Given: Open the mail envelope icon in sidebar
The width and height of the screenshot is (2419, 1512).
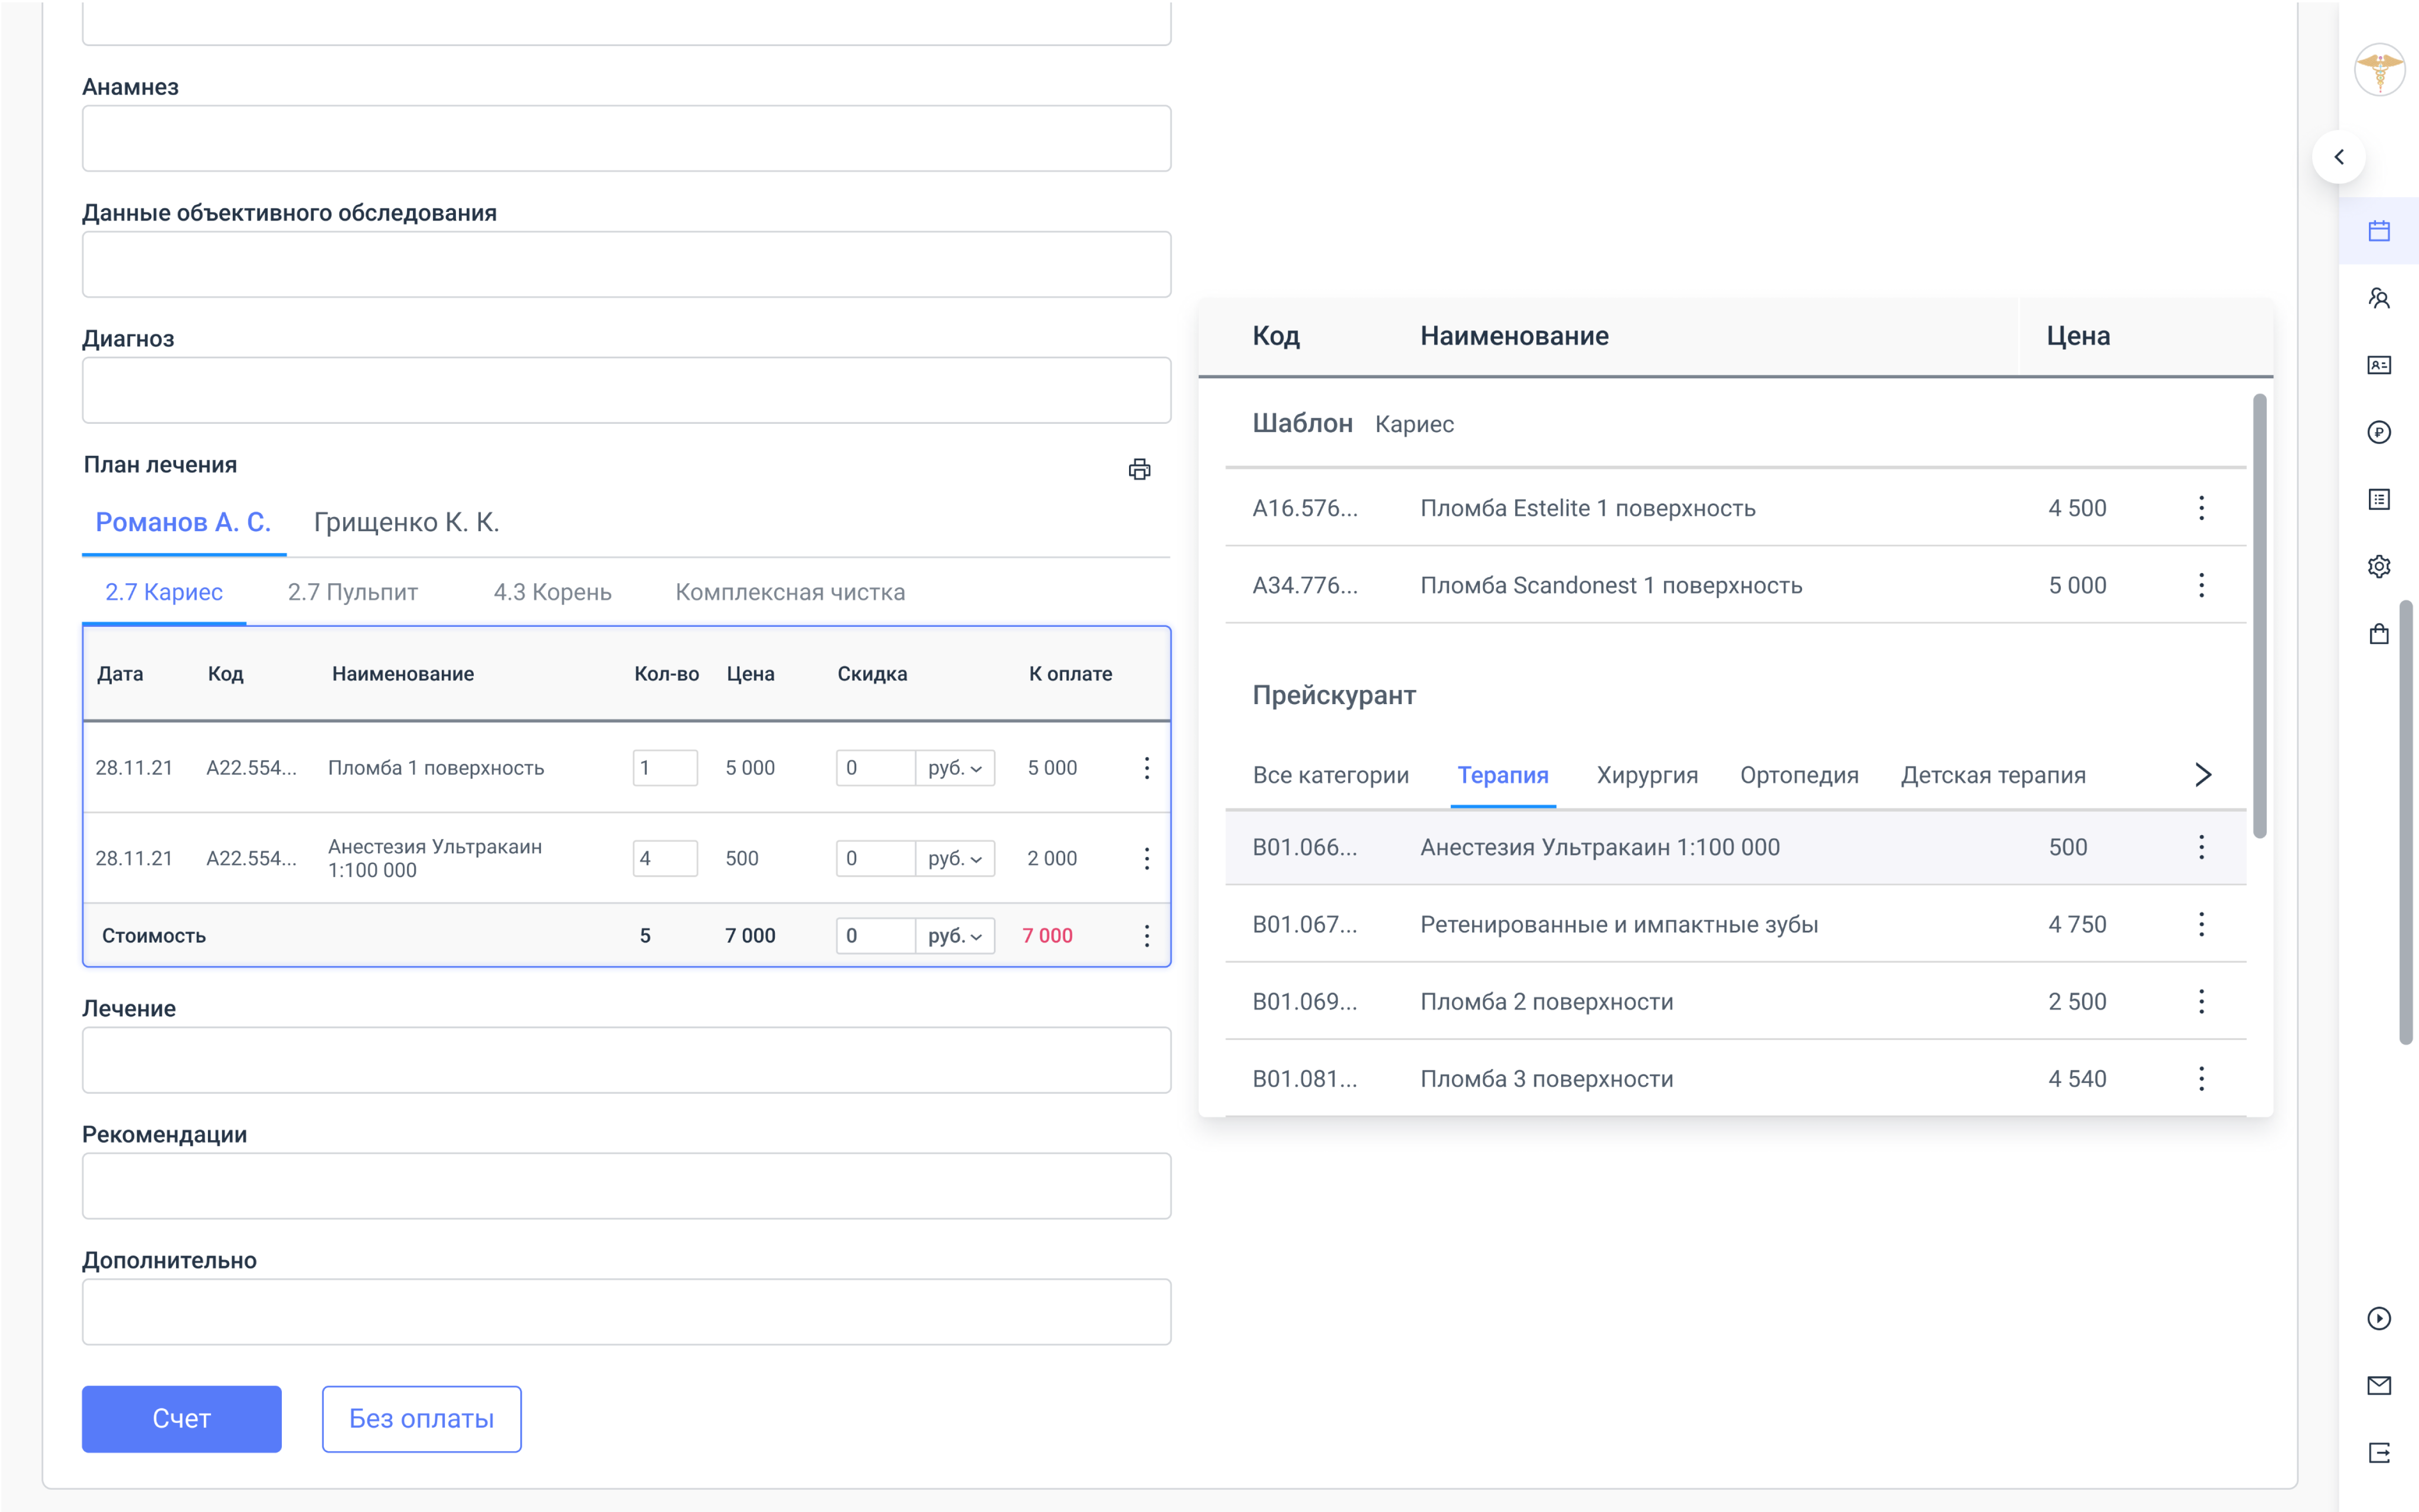Looking at the screenshot, I should coord(2378,1385).
